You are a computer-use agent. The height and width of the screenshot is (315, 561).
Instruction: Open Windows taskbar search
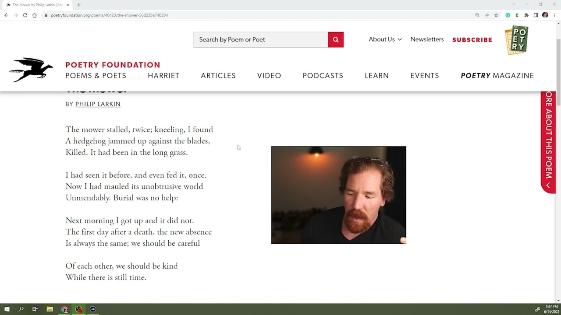(21, 309)
